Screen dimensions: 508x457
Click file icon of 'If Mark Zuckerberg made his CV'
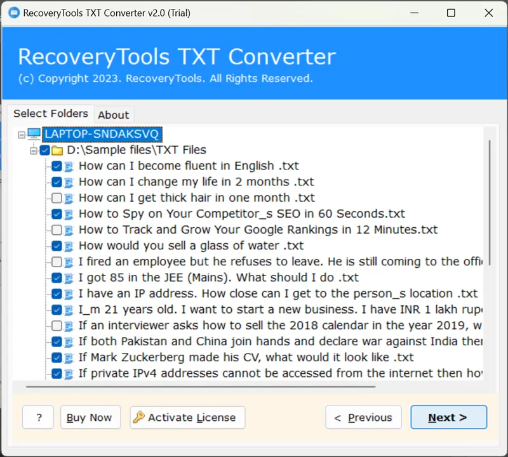(69, 358)
